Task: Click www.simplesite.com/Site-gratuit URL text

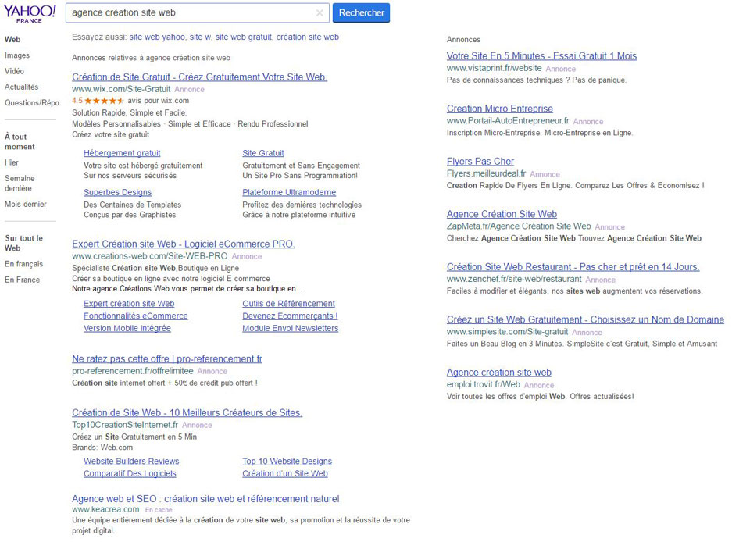Action: coord(508,332)
